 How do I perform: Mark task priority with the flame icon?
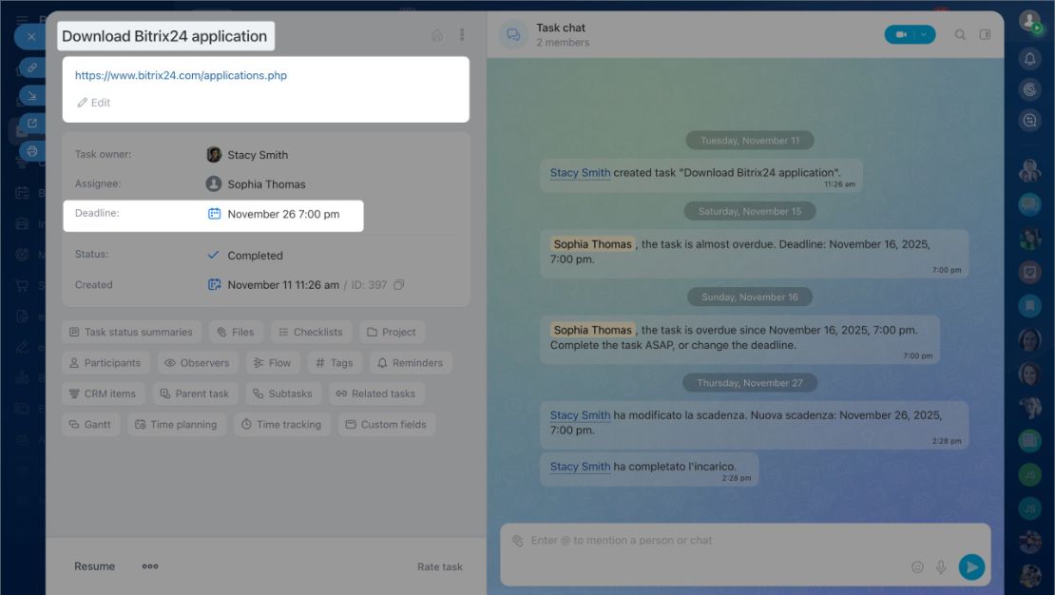tap(436, 35)
